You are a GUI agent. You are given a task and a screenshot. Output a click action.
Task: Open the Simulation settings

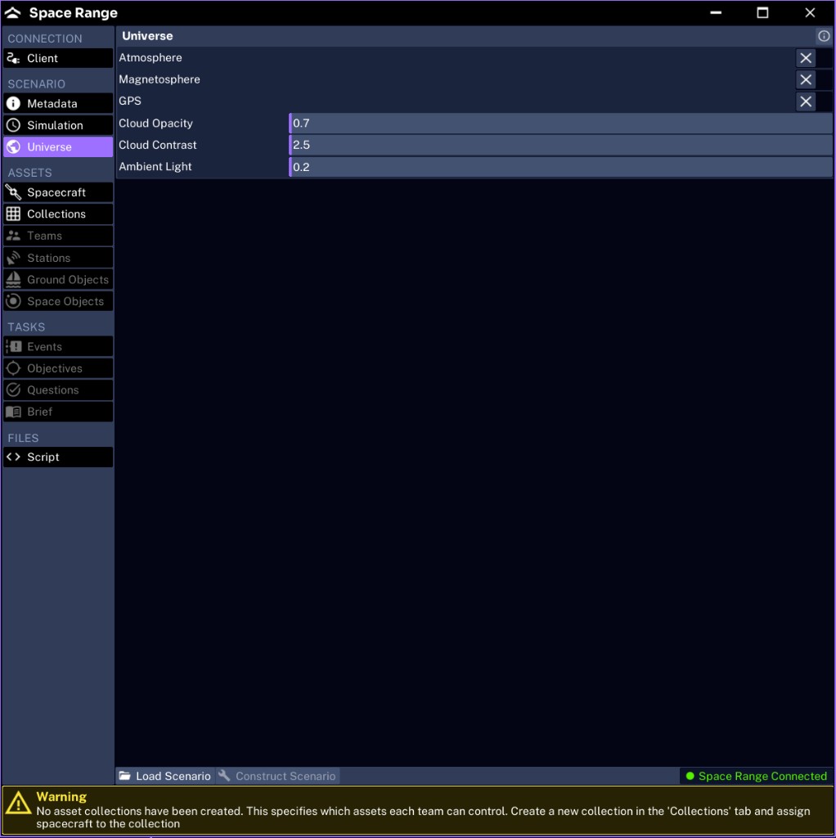[x=58, y=125]
